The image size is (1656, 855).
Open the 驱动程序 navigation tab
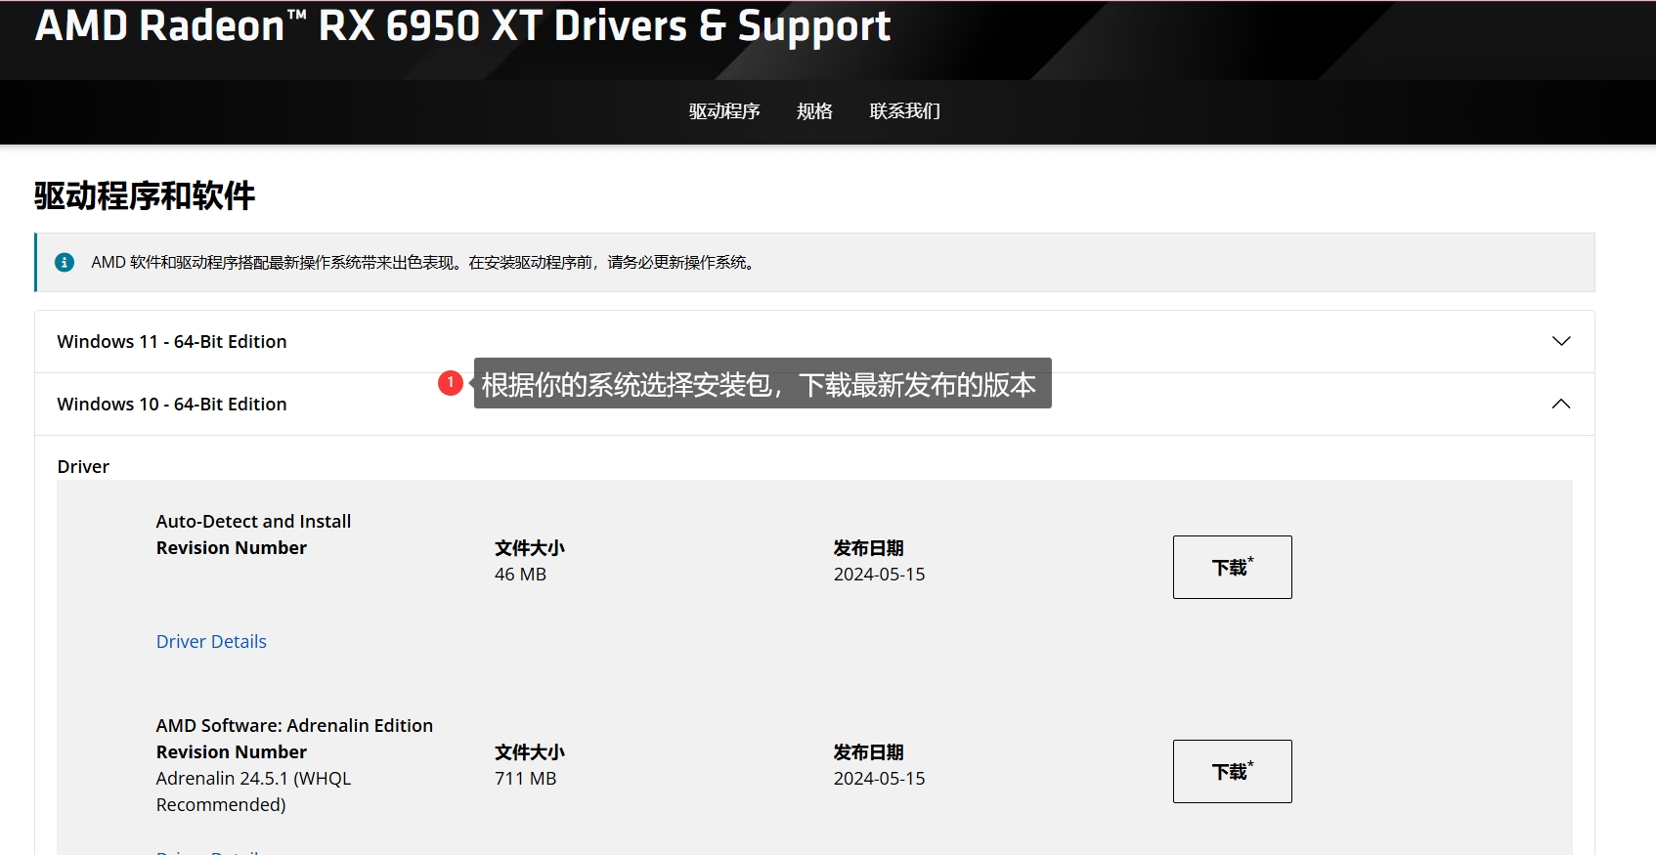click(723, 111)
